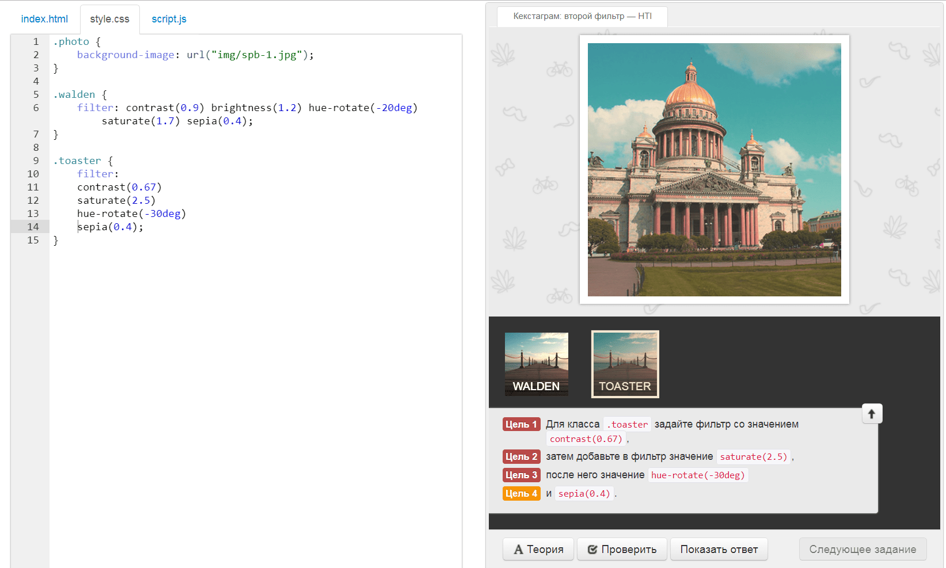Select the TOASTER filter thumbnail
Screen dimensions: 946x568
coord(625,364)
